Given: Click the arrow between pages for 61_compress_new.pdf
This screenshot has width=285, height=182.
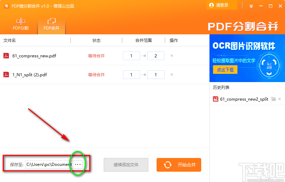Looking at the screenshot, I should 144,56.
